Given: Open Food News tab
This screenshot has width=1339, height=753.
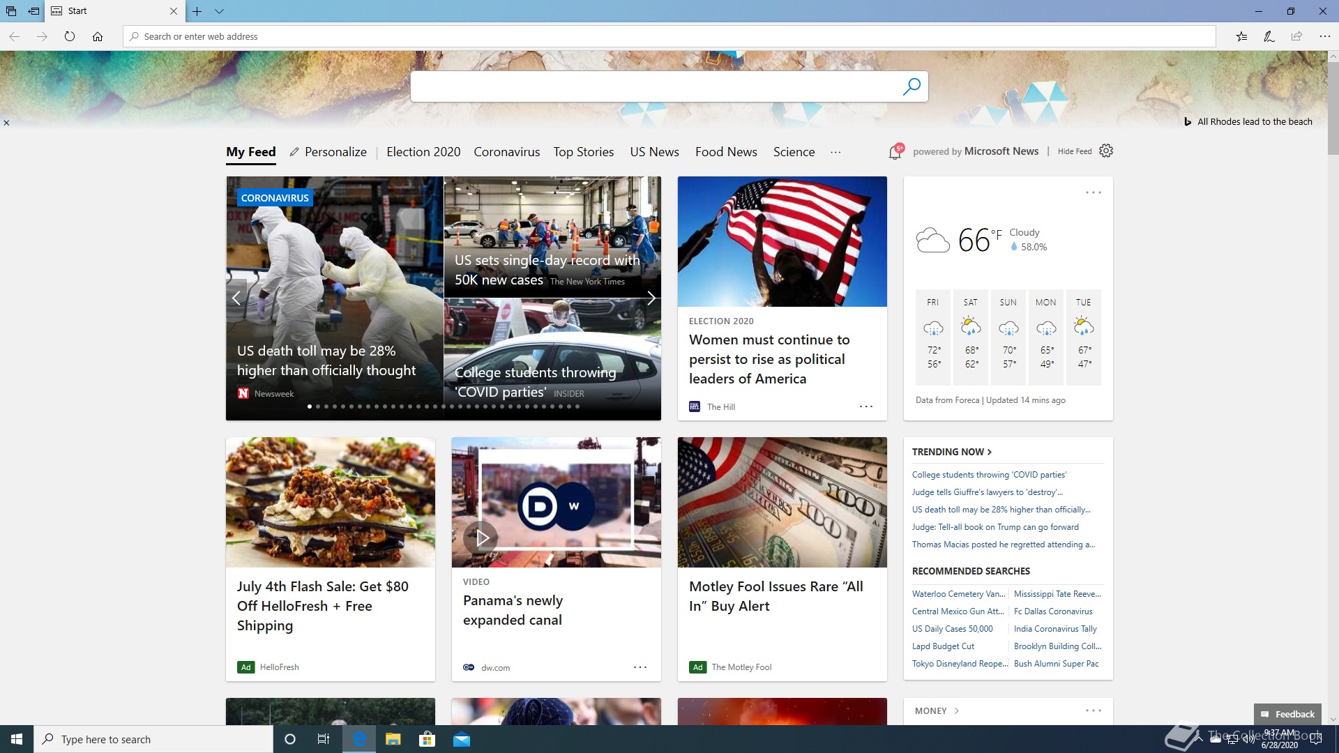Looking at the screenshot, I should [726, 152].
